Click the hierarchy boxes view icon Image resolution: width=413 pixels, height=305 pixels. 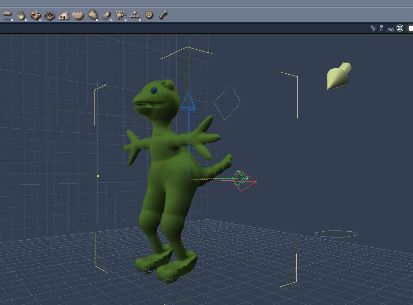click(x=382, y=28)
